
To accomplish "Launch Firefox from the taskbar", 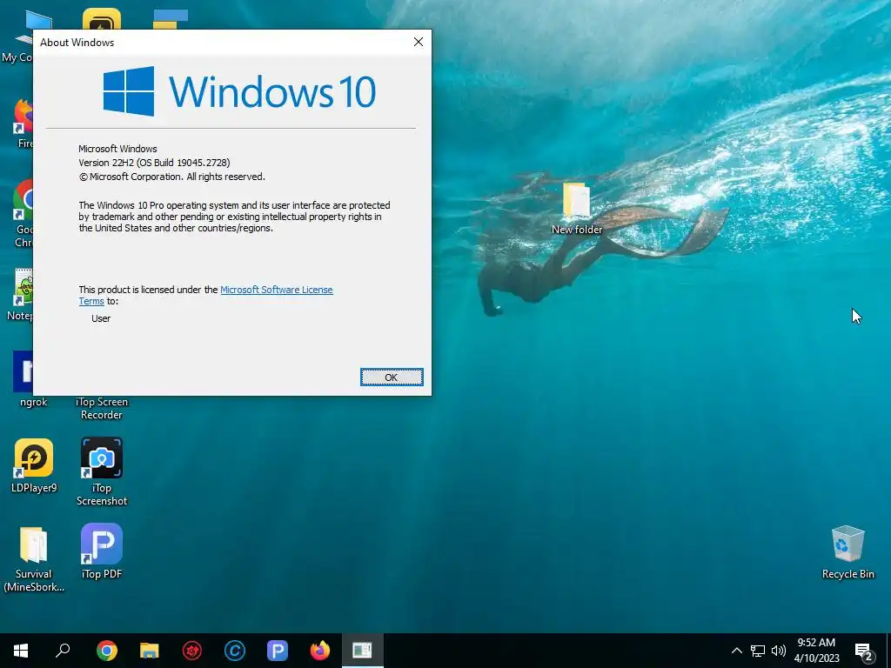I will (x=320, y=651).
